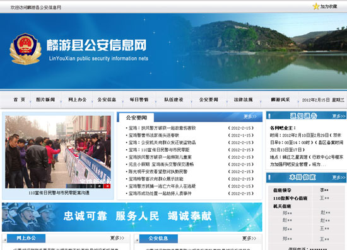Open 图片新闻 in navigation bar
This screenshot has width=347, height=250.
coord(45,99)
